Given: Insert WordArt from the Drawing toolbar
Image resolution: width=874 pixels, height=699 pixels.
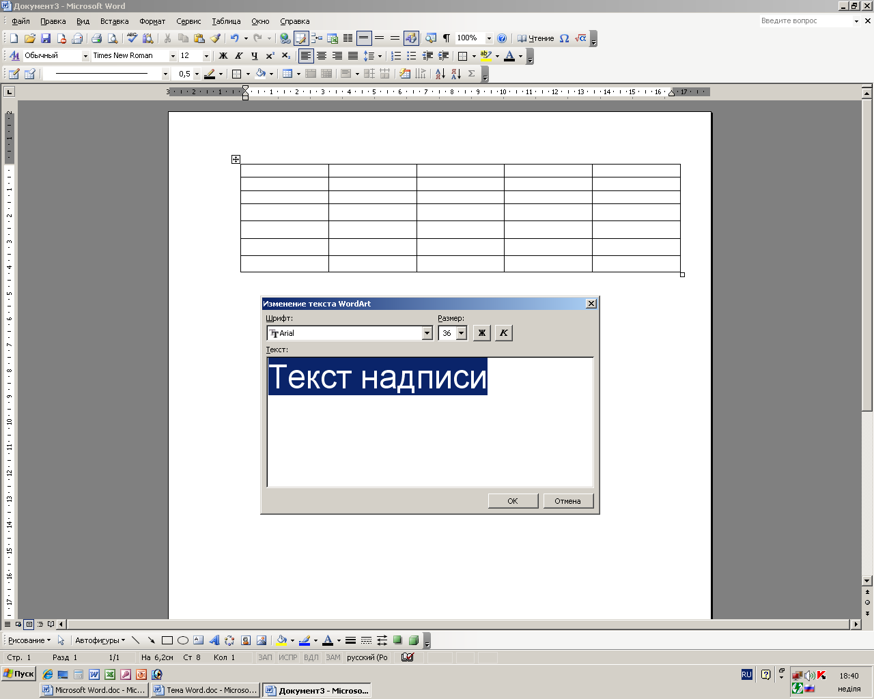Looking at the screenshot, I should tap(214, 640).
